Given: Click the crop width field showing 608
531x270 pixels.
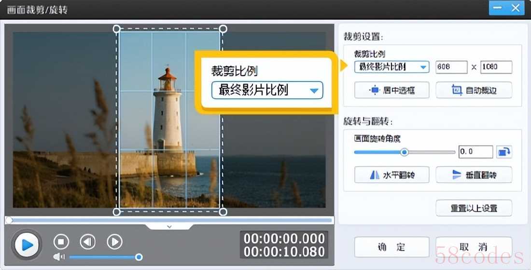Looking at the screenshot, I should point(451,67).
